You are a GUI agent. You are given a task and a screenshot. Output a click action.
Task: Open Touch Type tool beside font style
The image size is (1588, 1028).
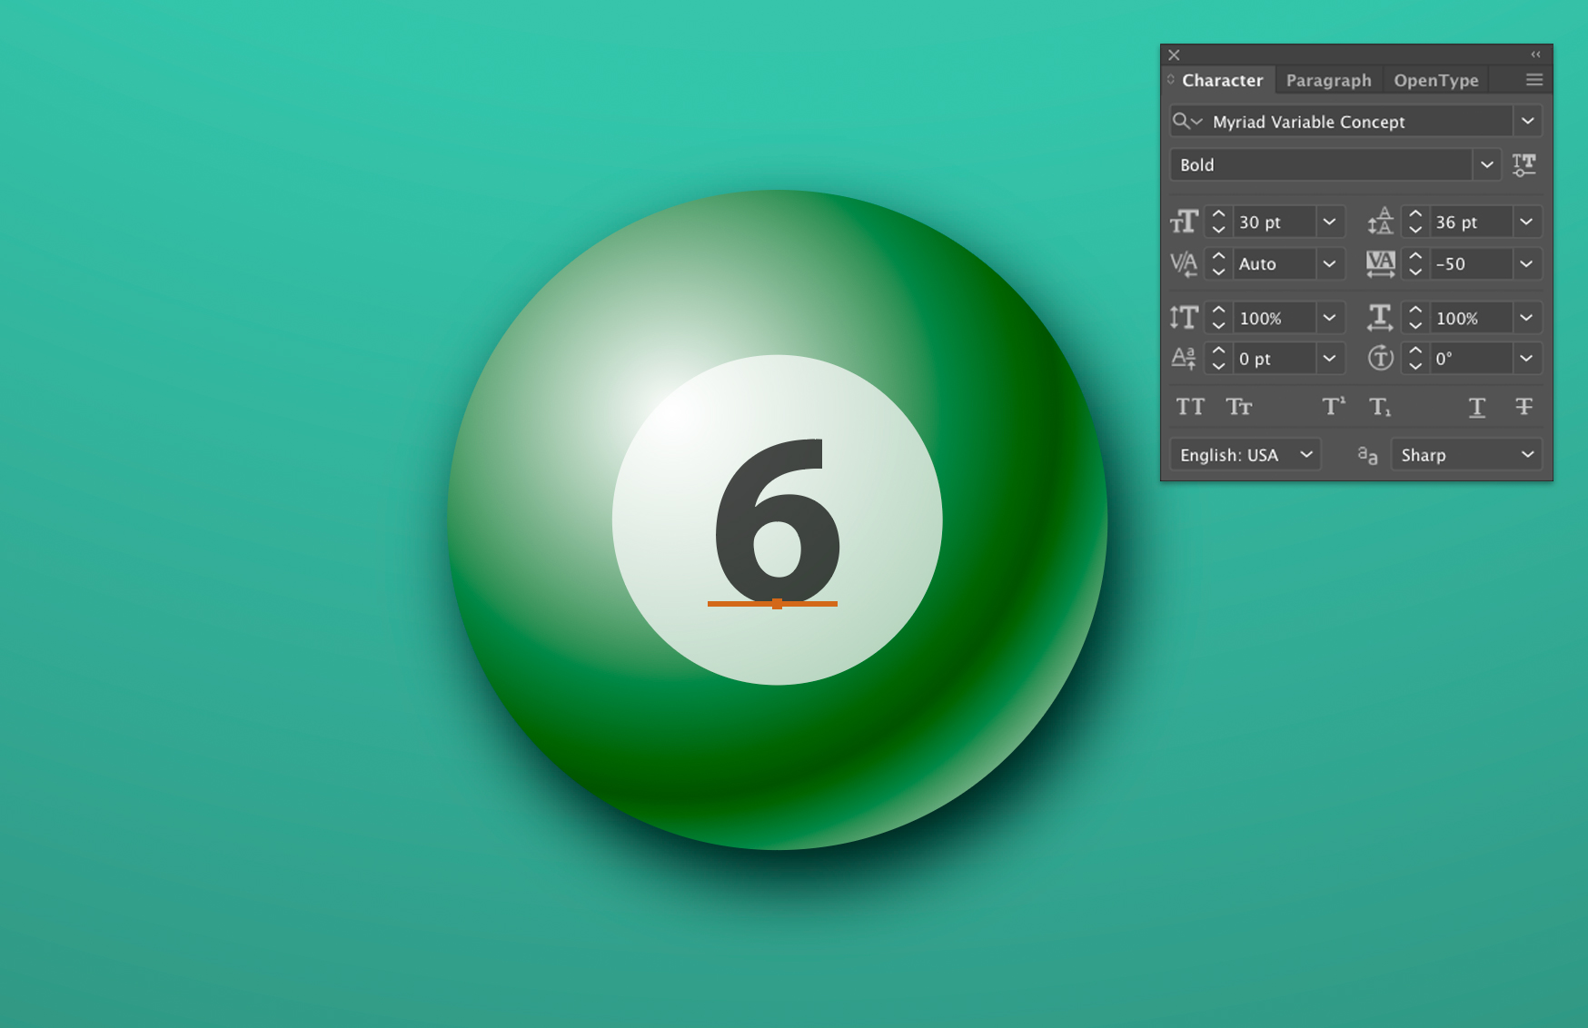pos(1524,164)
